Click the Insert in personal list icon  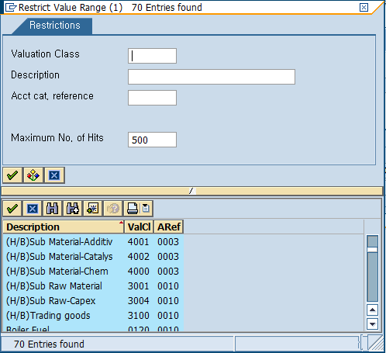[93, 209]
